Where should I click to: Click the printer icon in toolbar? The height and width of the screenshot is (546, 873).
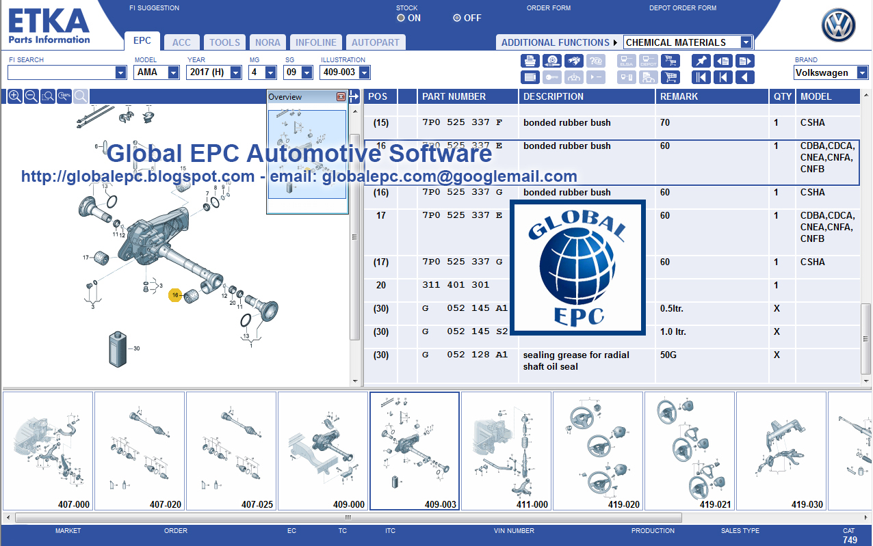pos(530,61)
